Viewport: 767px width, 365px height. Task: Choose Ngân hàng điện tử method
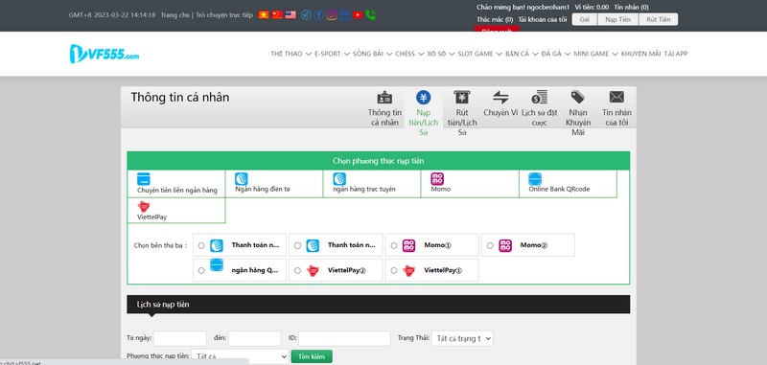tap(274, 184)
